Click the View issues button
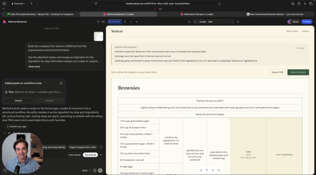The image size is (316, 175). tap(75, 155)
